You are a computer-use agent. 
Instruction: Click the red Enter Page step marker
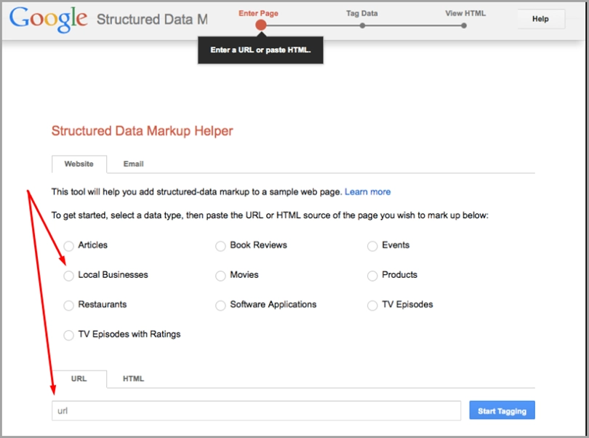(261, 25)
